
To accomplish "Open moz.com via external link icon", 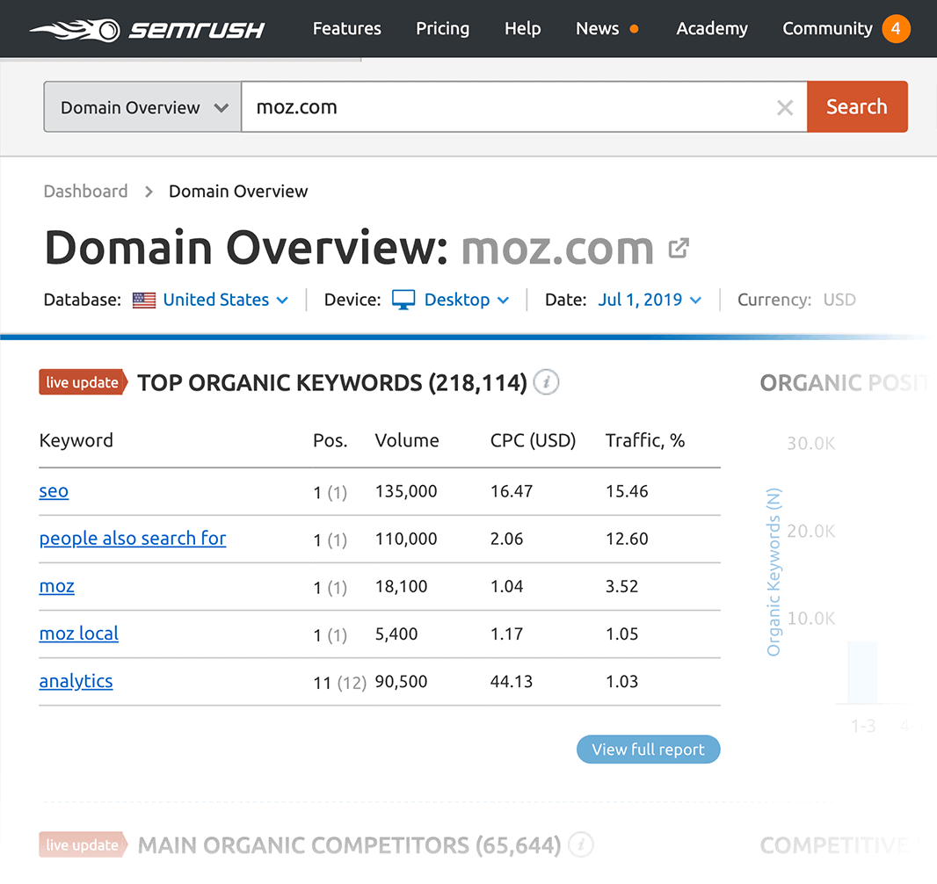I will (679, 248).
